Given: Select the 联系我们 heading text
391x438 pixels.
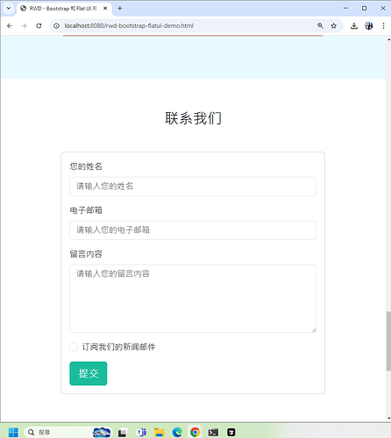Looking at the screenshot, I should pyautogui.click(x=193, y=118).
